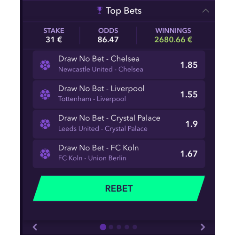Viewport: 235px width, 235px height.
Task: Click the trophy icon beside Top Bets
Action: click(x=100, y=10)
